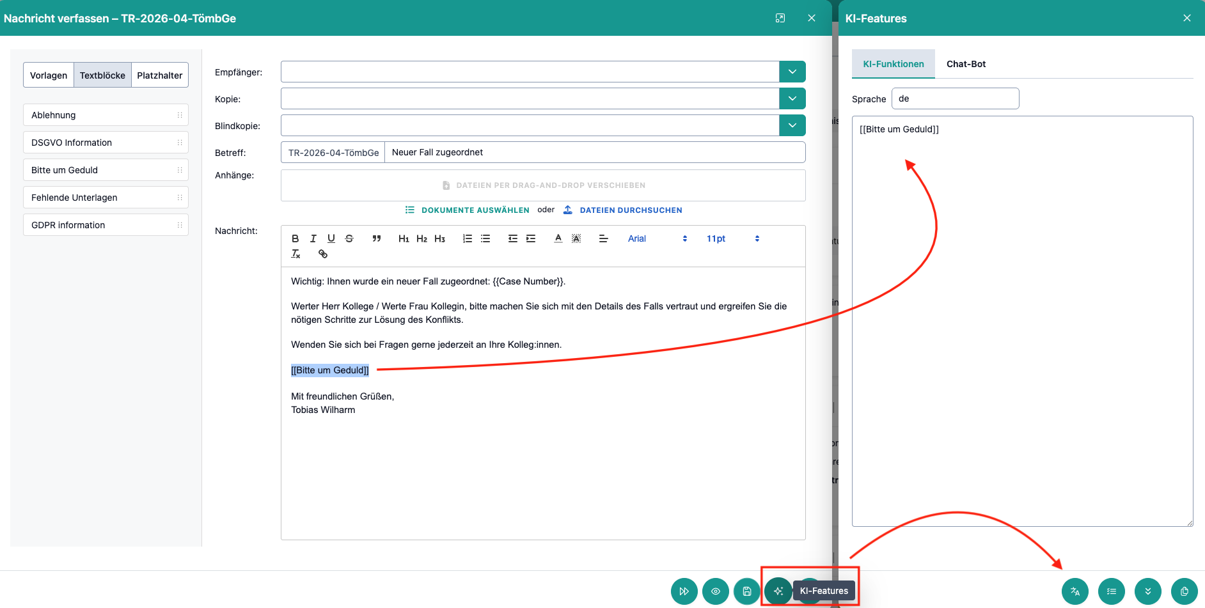Select the GDPR information text block

(106, 225)
